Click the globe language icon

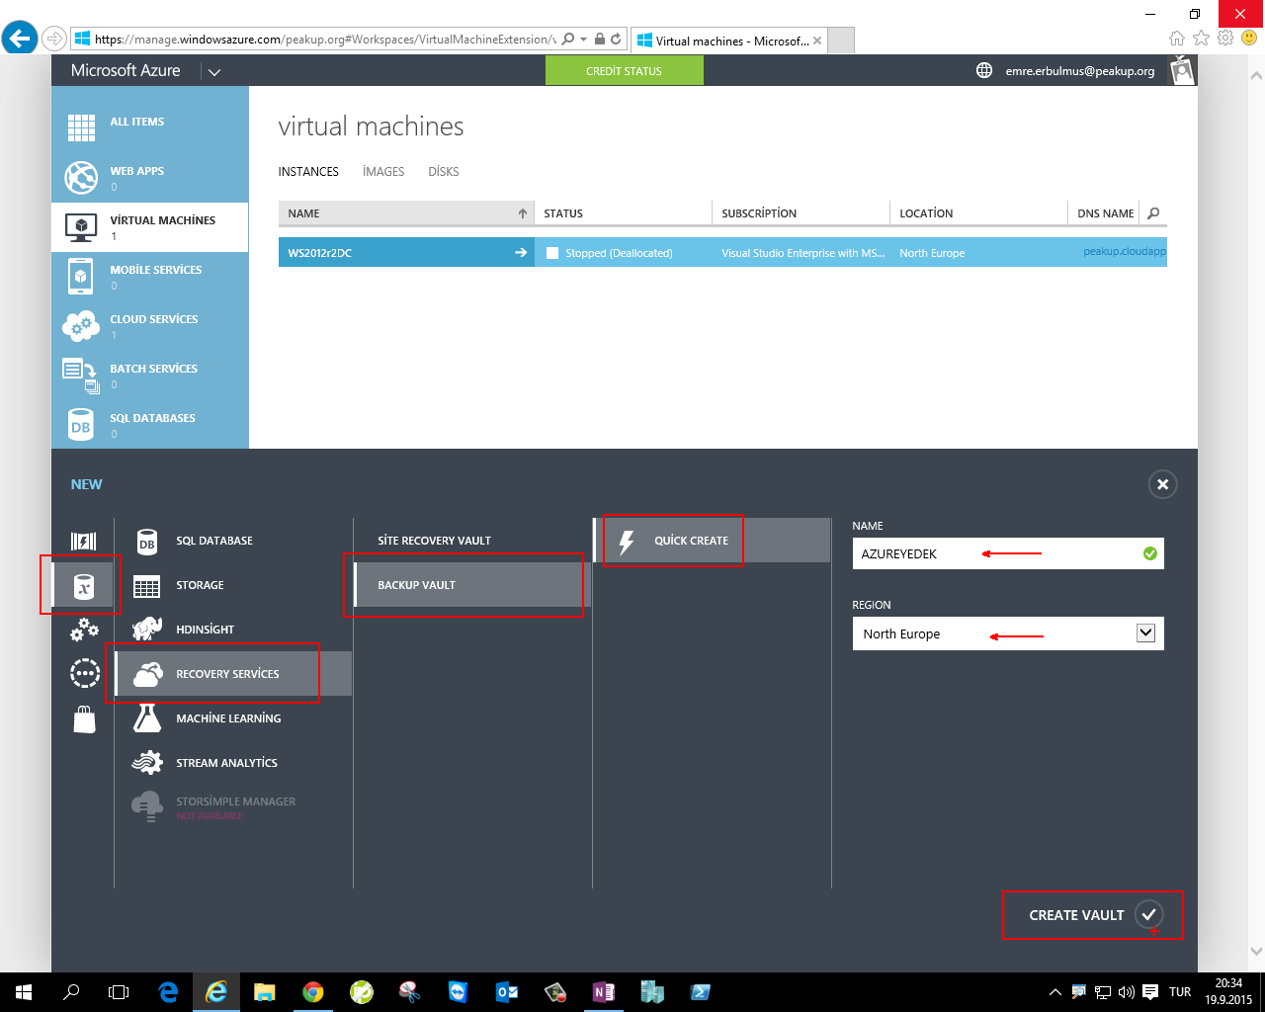[984, 70]
